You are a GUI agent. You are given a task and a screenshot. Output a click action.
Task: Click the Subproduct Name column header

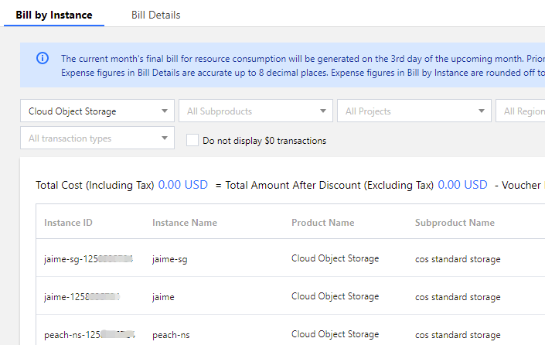(455, 223)
